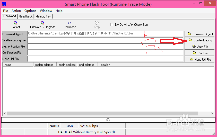Click the Format toolbar icon
This screenshot has height=137, width=217.
(x=16, y=23)
